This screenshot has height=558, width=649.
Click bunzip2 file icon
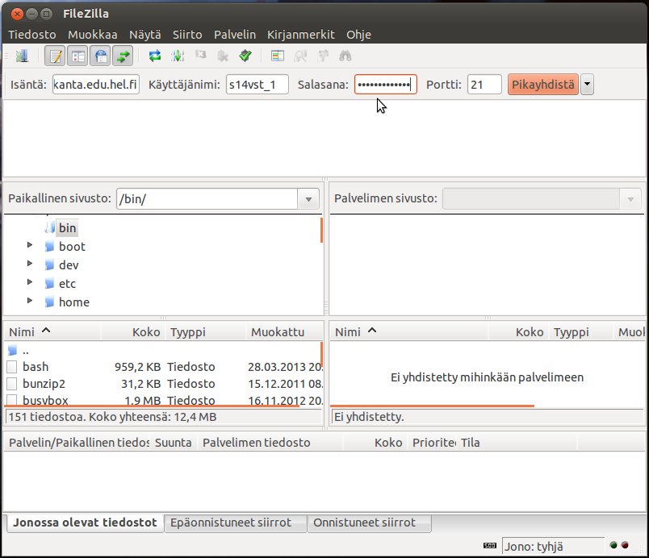(12, 384)
